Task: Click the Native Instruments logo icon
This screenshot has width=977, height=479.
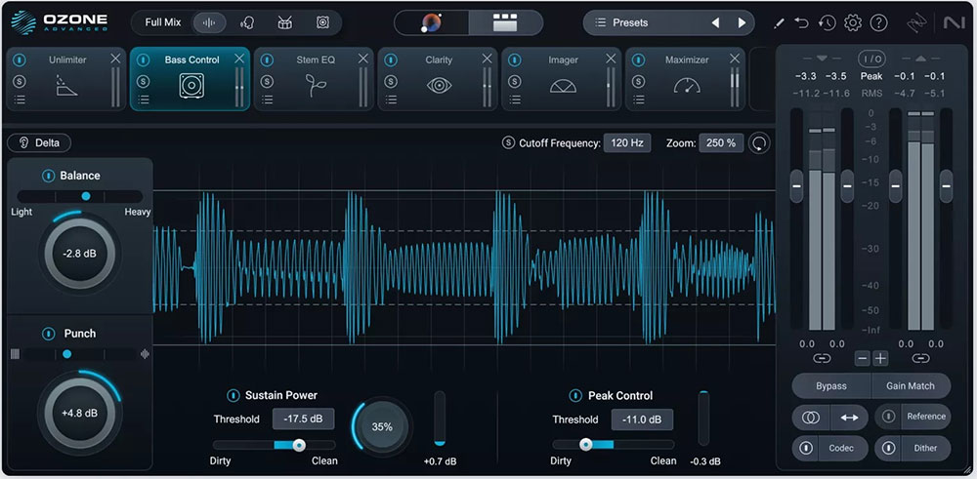Action: tap(954, 23)
